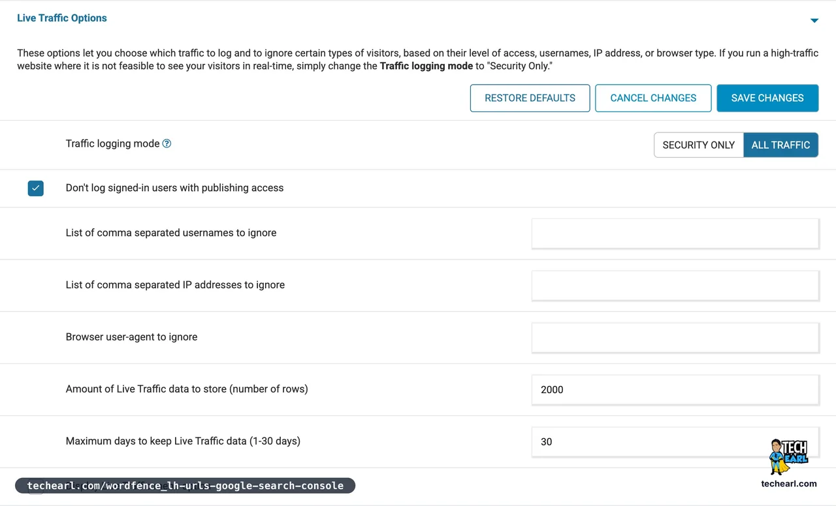Viewport: 836px width, 506px height.
Task: Focus the usernames to ignore field
Action: [x=675, y=233]
